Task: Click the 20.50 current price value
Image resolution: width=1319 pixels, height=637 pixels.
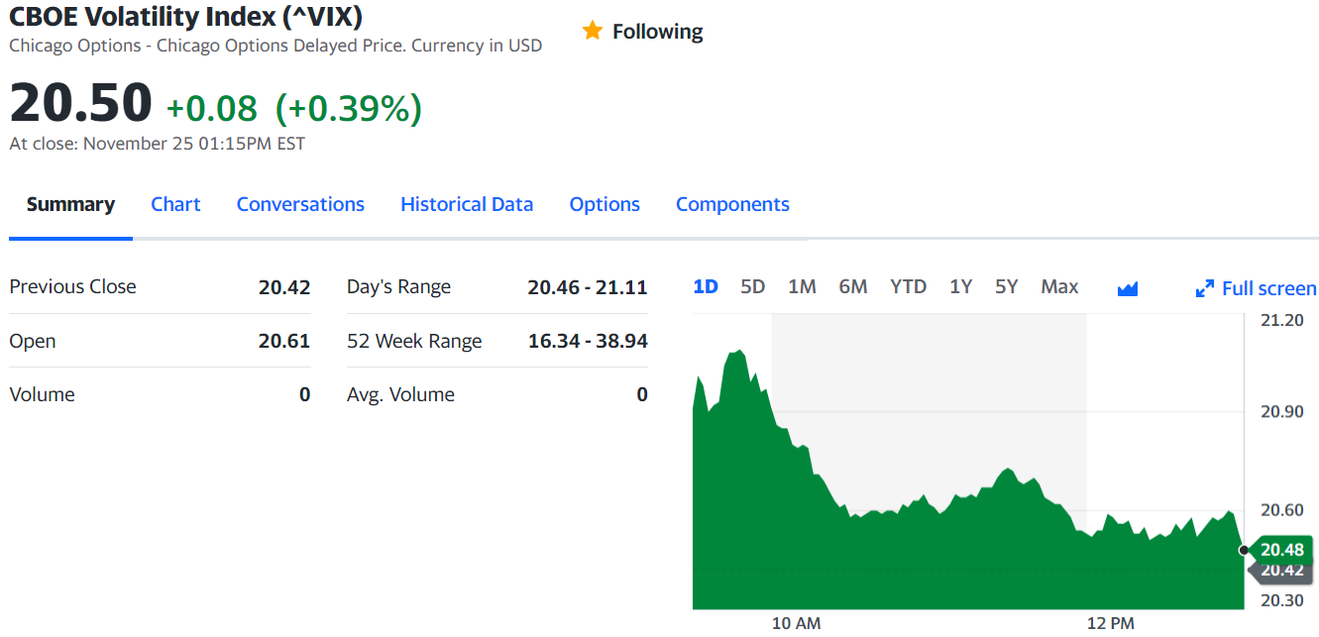Action: (x=80, y=103)
